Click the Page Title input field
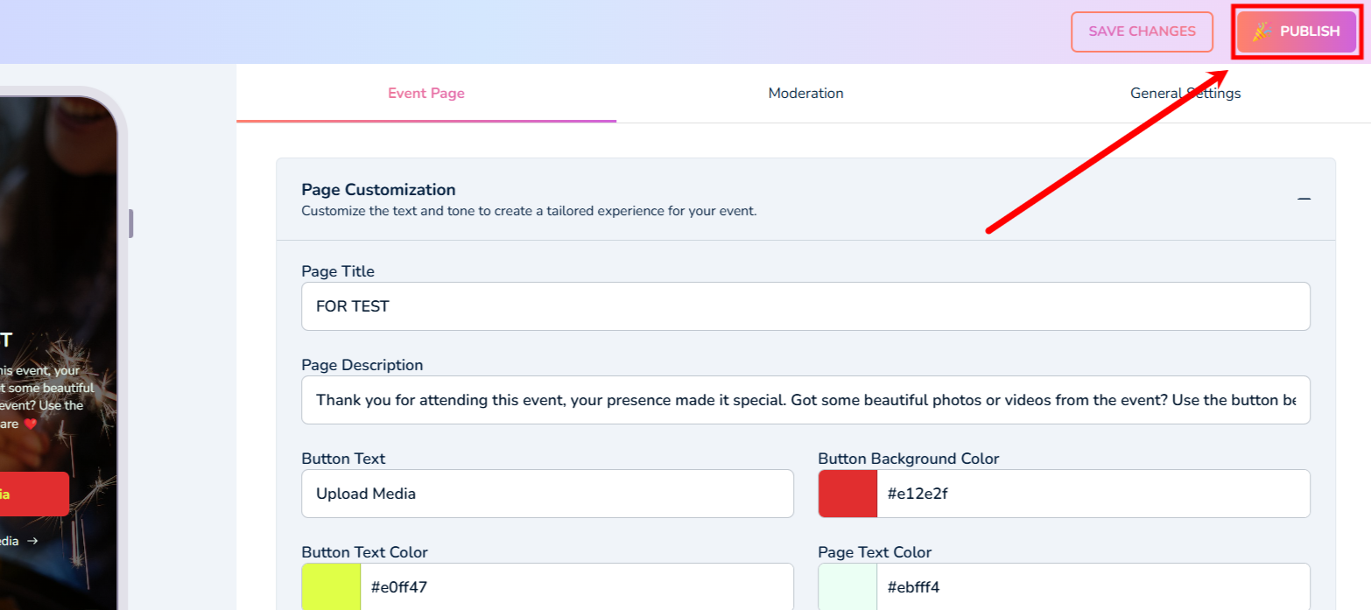 805,306
